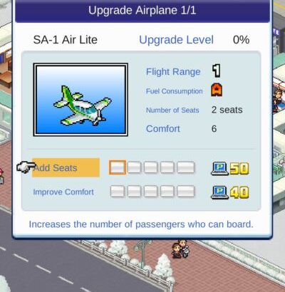Click the laptop points icon beside 40
This screenshot has height=292, width=285.
(219, 192)
